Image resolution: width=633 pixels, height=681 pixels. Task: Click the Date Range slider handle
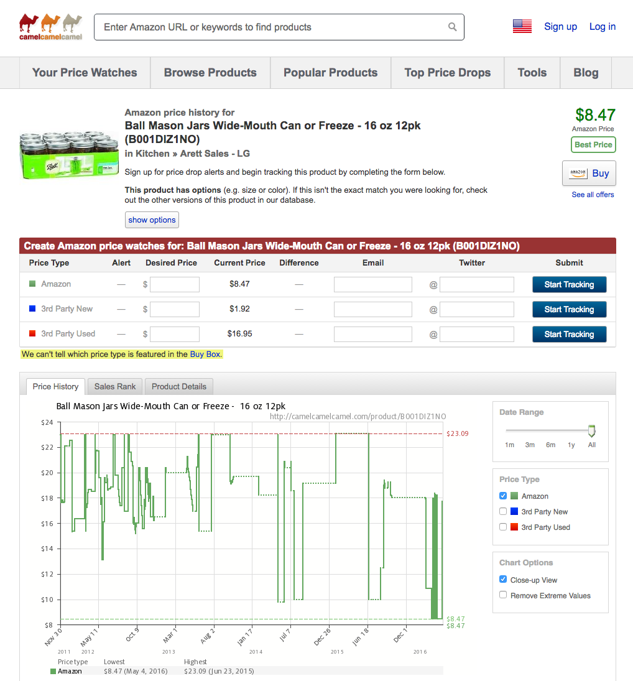[591, 431]
